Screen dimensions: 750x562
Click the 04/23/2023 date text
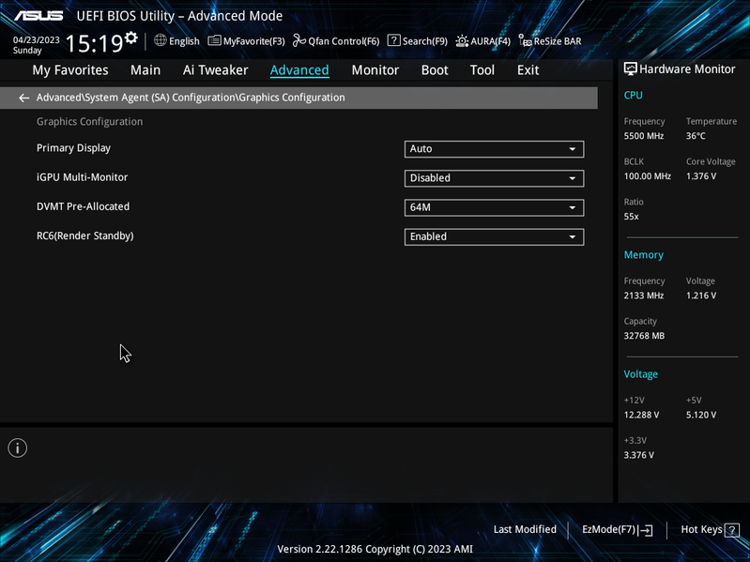37,40
